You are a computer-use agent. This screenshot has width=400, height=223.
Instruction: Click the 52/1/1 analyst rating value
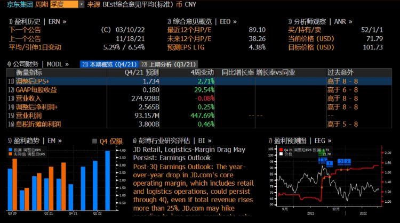click(372, 30)
